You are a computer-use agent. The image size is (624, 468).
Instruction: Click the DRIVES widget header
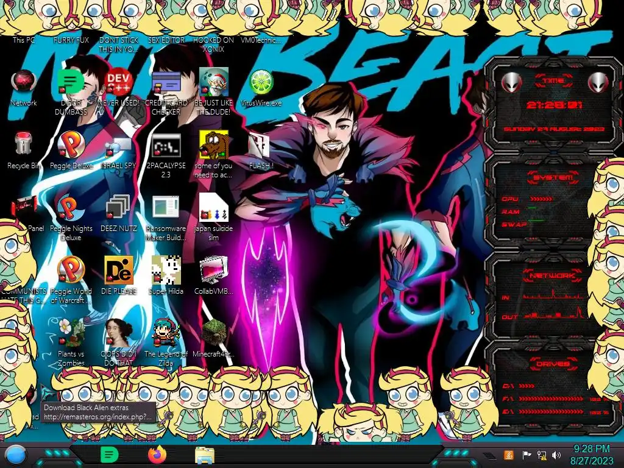point(553,364)
